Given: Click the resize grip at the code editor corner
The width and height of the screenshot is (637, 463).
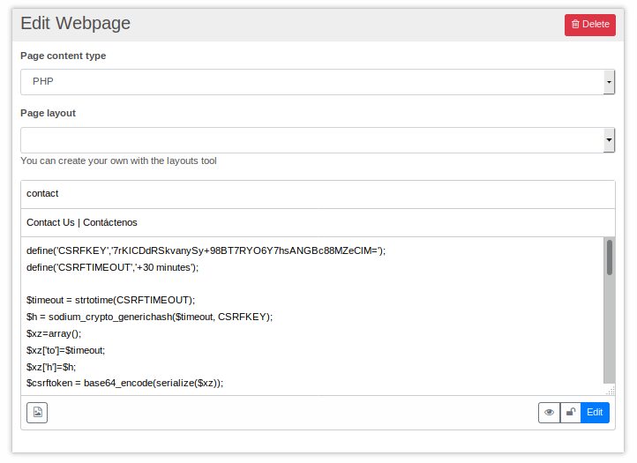Looking at the screenshot, I should [611, 390].
